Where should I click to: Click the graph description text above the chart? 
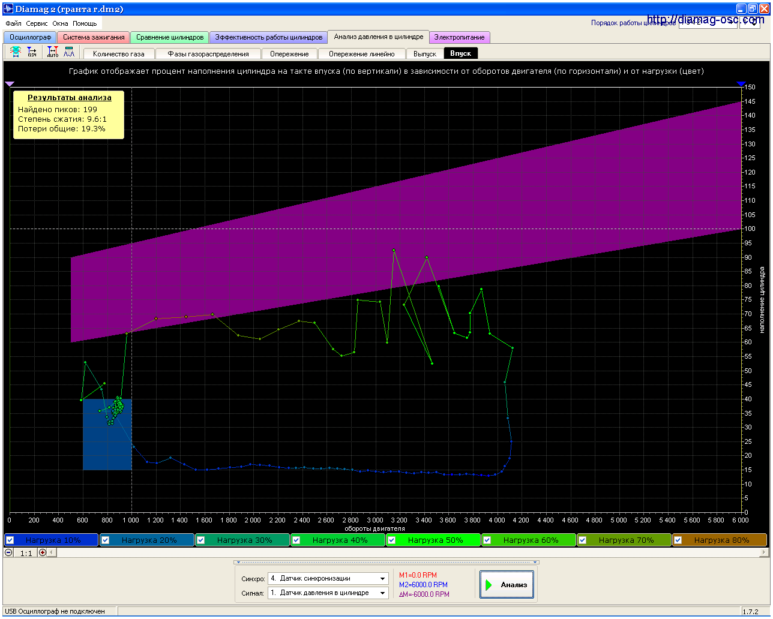[386, 71]
